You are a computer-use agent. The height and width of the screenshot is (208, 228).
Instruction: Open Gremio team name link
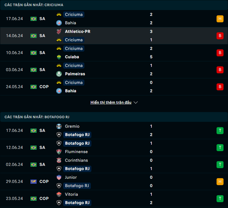(72, 126)
